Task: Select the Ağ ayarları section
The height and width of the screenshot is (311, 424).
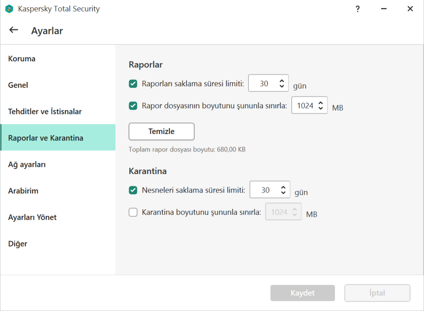Action: (x=27, y=164)
